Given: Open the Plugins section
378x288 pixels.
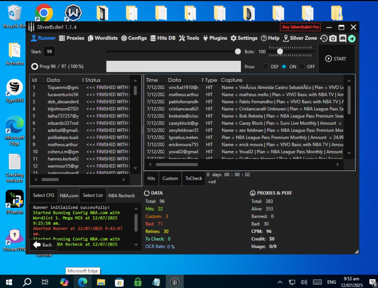Looking at the screenshot, I should pyautogui.click(x=215, y=38).
